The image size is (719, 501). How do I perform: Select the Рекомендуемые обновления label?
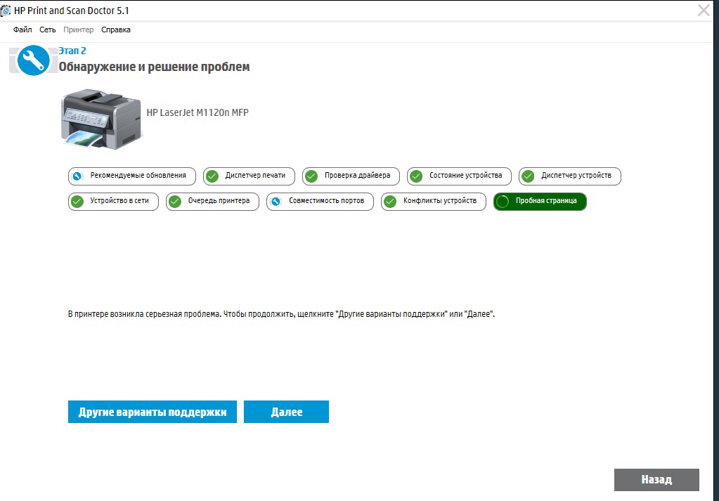[138, 175]
